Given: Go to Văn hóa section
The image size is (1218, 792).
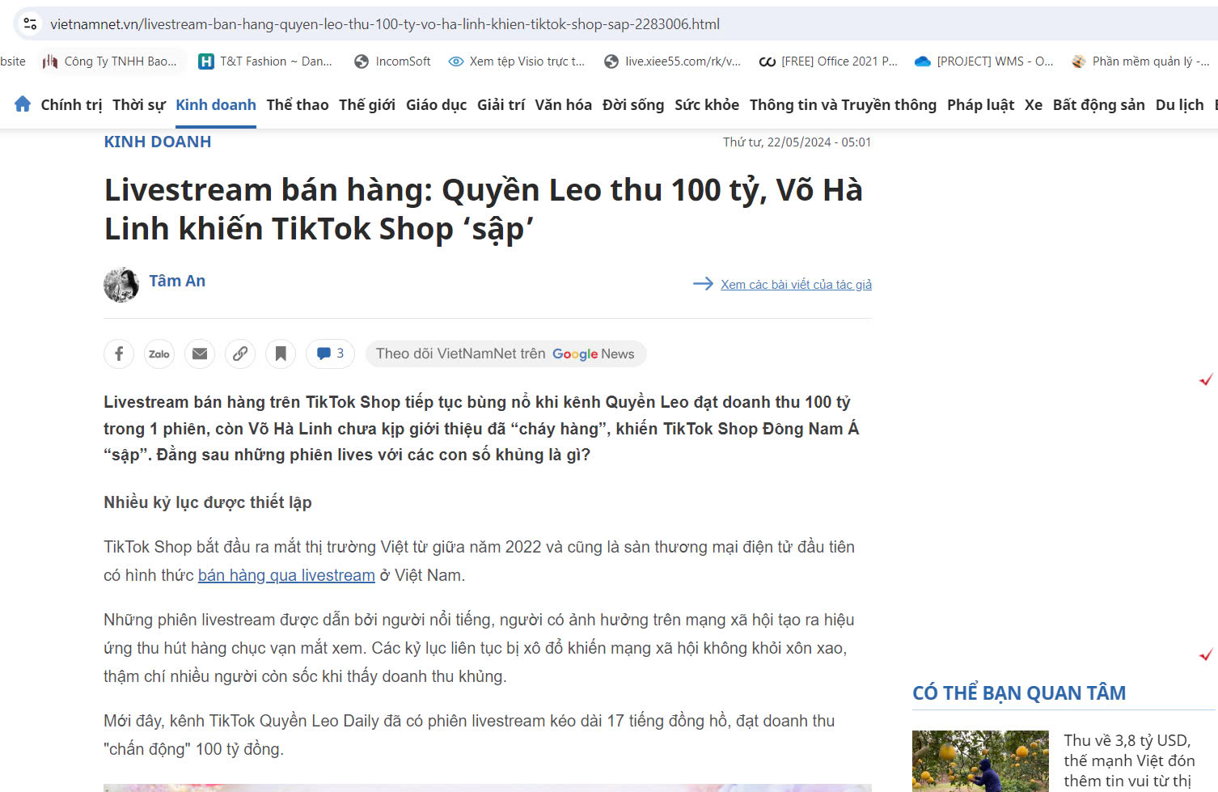Looking at the screenshot, I should (564, 105).
